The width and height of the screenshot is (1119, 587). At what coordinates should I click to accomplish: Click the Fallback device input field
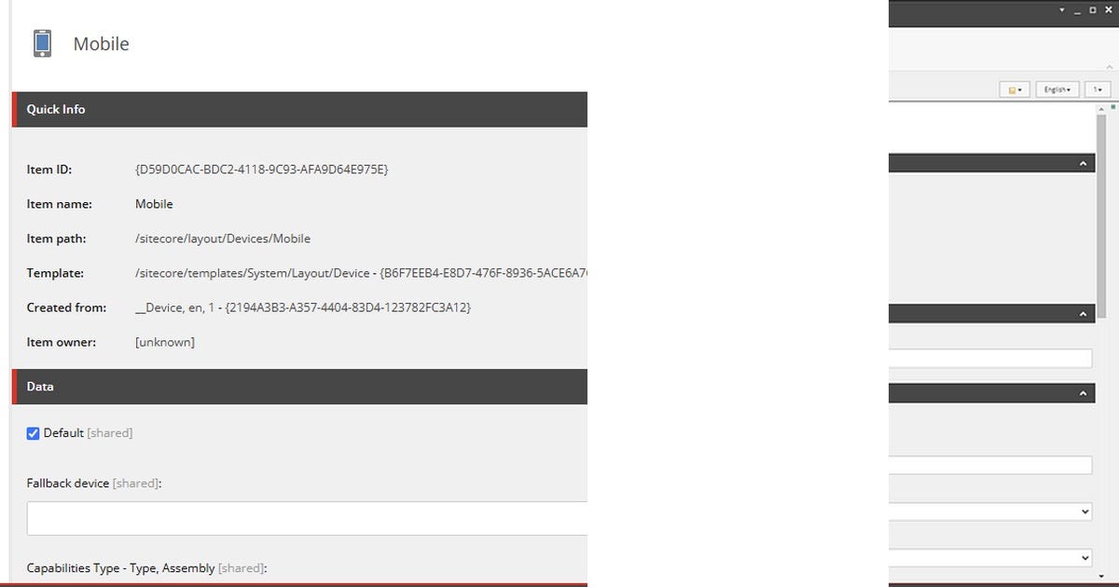click(x=307, y=518)
